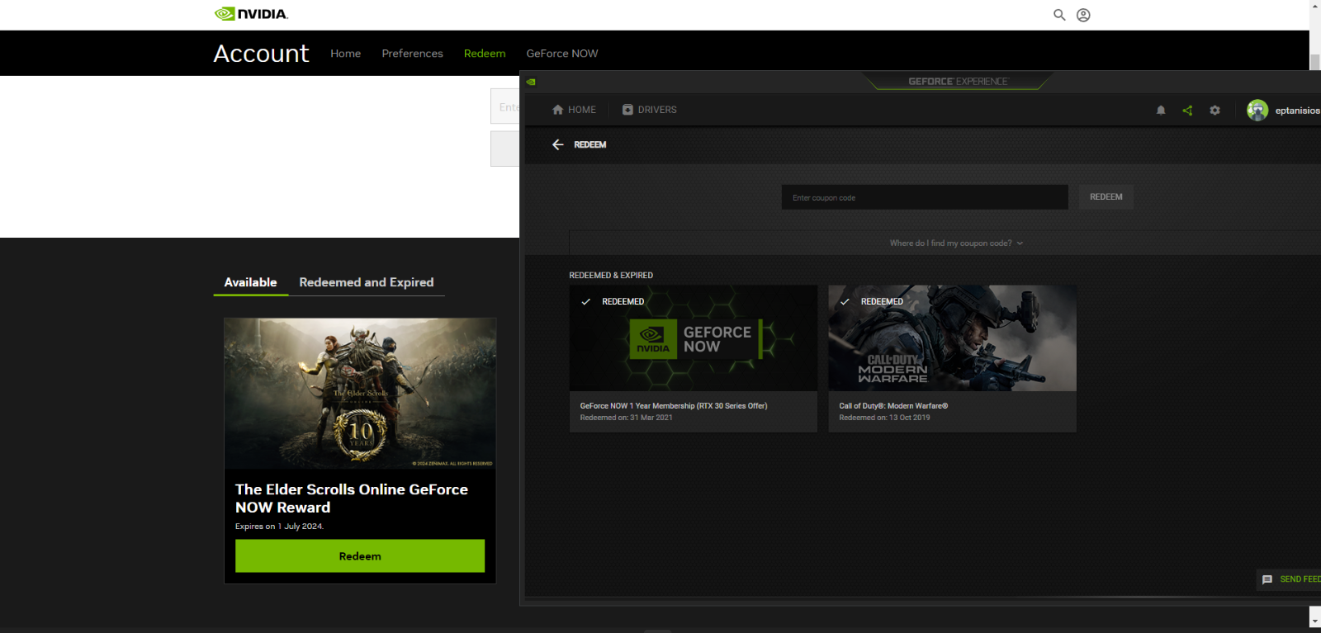Image resolution: width=1321 pixels, height=633 pixels.
Task: Click the REDEEM page title text
Action: (590, 144)
